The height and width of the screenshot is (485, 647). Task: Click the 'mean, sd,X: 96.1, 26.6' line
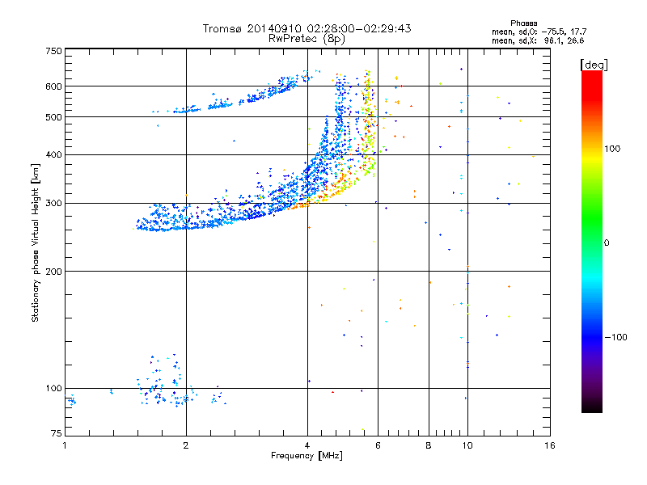(538, 40)
